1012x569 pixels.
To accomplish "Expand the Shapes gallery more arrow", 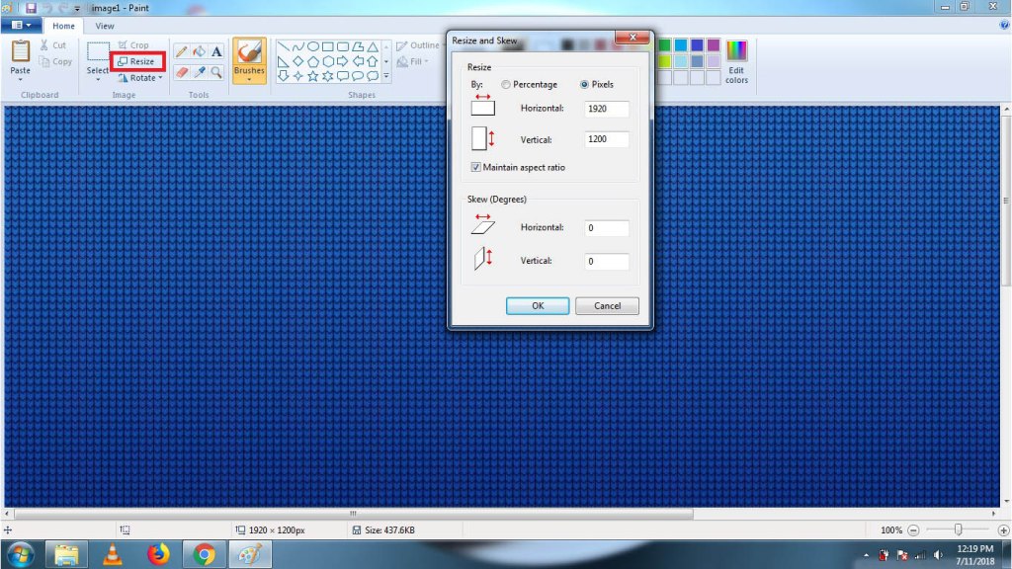I will pos(386,76).
